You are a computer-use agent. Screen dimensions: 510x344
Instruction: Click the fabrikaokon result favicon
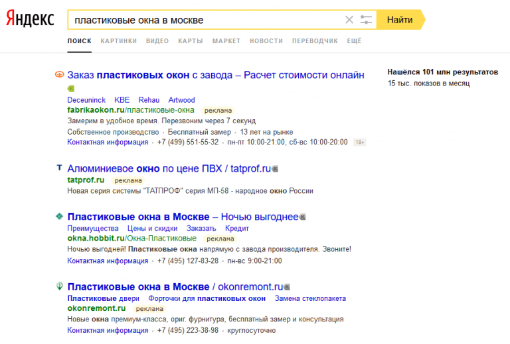click(59, 75)
